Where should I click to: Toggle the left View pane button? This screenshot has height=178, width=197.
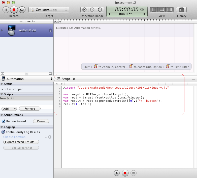tap(154, 10)
